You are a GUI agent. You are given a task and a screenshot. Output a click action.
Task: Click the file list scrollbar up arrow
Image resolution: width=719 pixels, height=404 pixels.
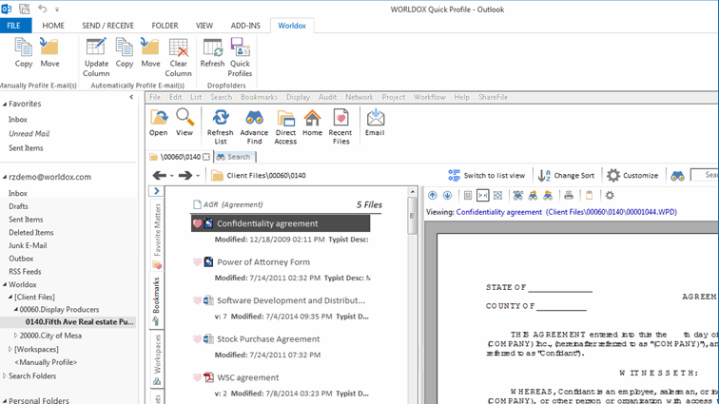coord(412,192)
